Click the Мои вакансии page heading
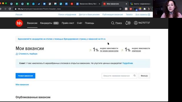 (30, 48)
